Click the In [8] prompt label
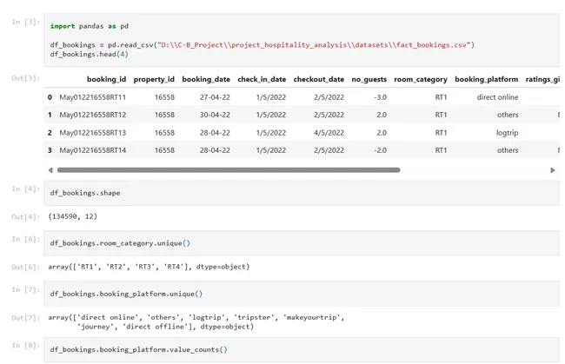Viewport: 565px width, 364px height. pyautogui.click(x=25, y=345)
